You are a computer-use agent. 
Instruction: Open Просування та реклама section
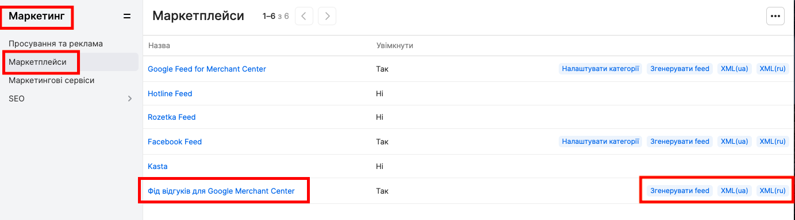click(55, 44)
